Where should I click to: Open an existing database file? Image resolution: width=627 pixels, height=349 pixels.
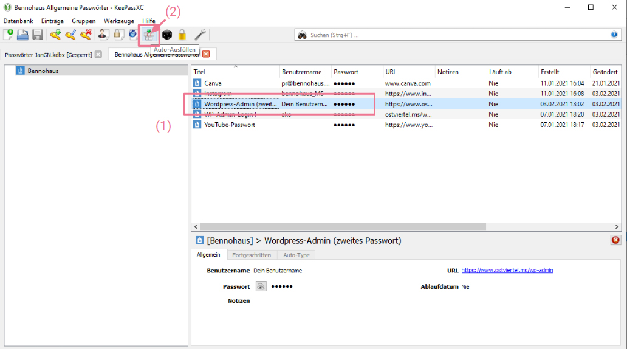click(x=23, y=35)
